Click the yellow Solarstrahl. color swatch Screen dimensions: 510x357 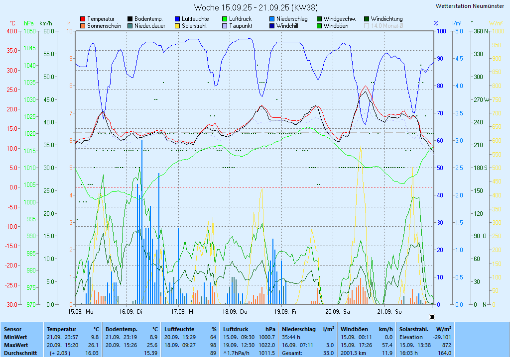[x=177, y=26]
